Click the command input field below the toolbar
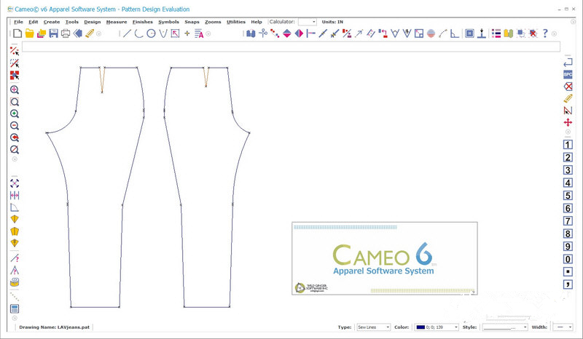This screenshot has width=583, height=339. 291,47
